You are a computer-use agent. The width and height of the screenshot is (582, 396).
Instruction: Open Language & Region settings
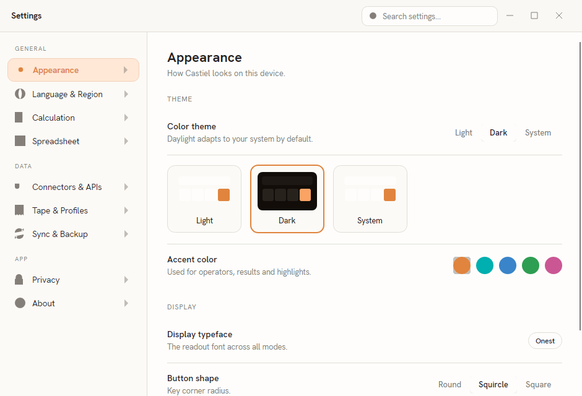coord(73,94)
